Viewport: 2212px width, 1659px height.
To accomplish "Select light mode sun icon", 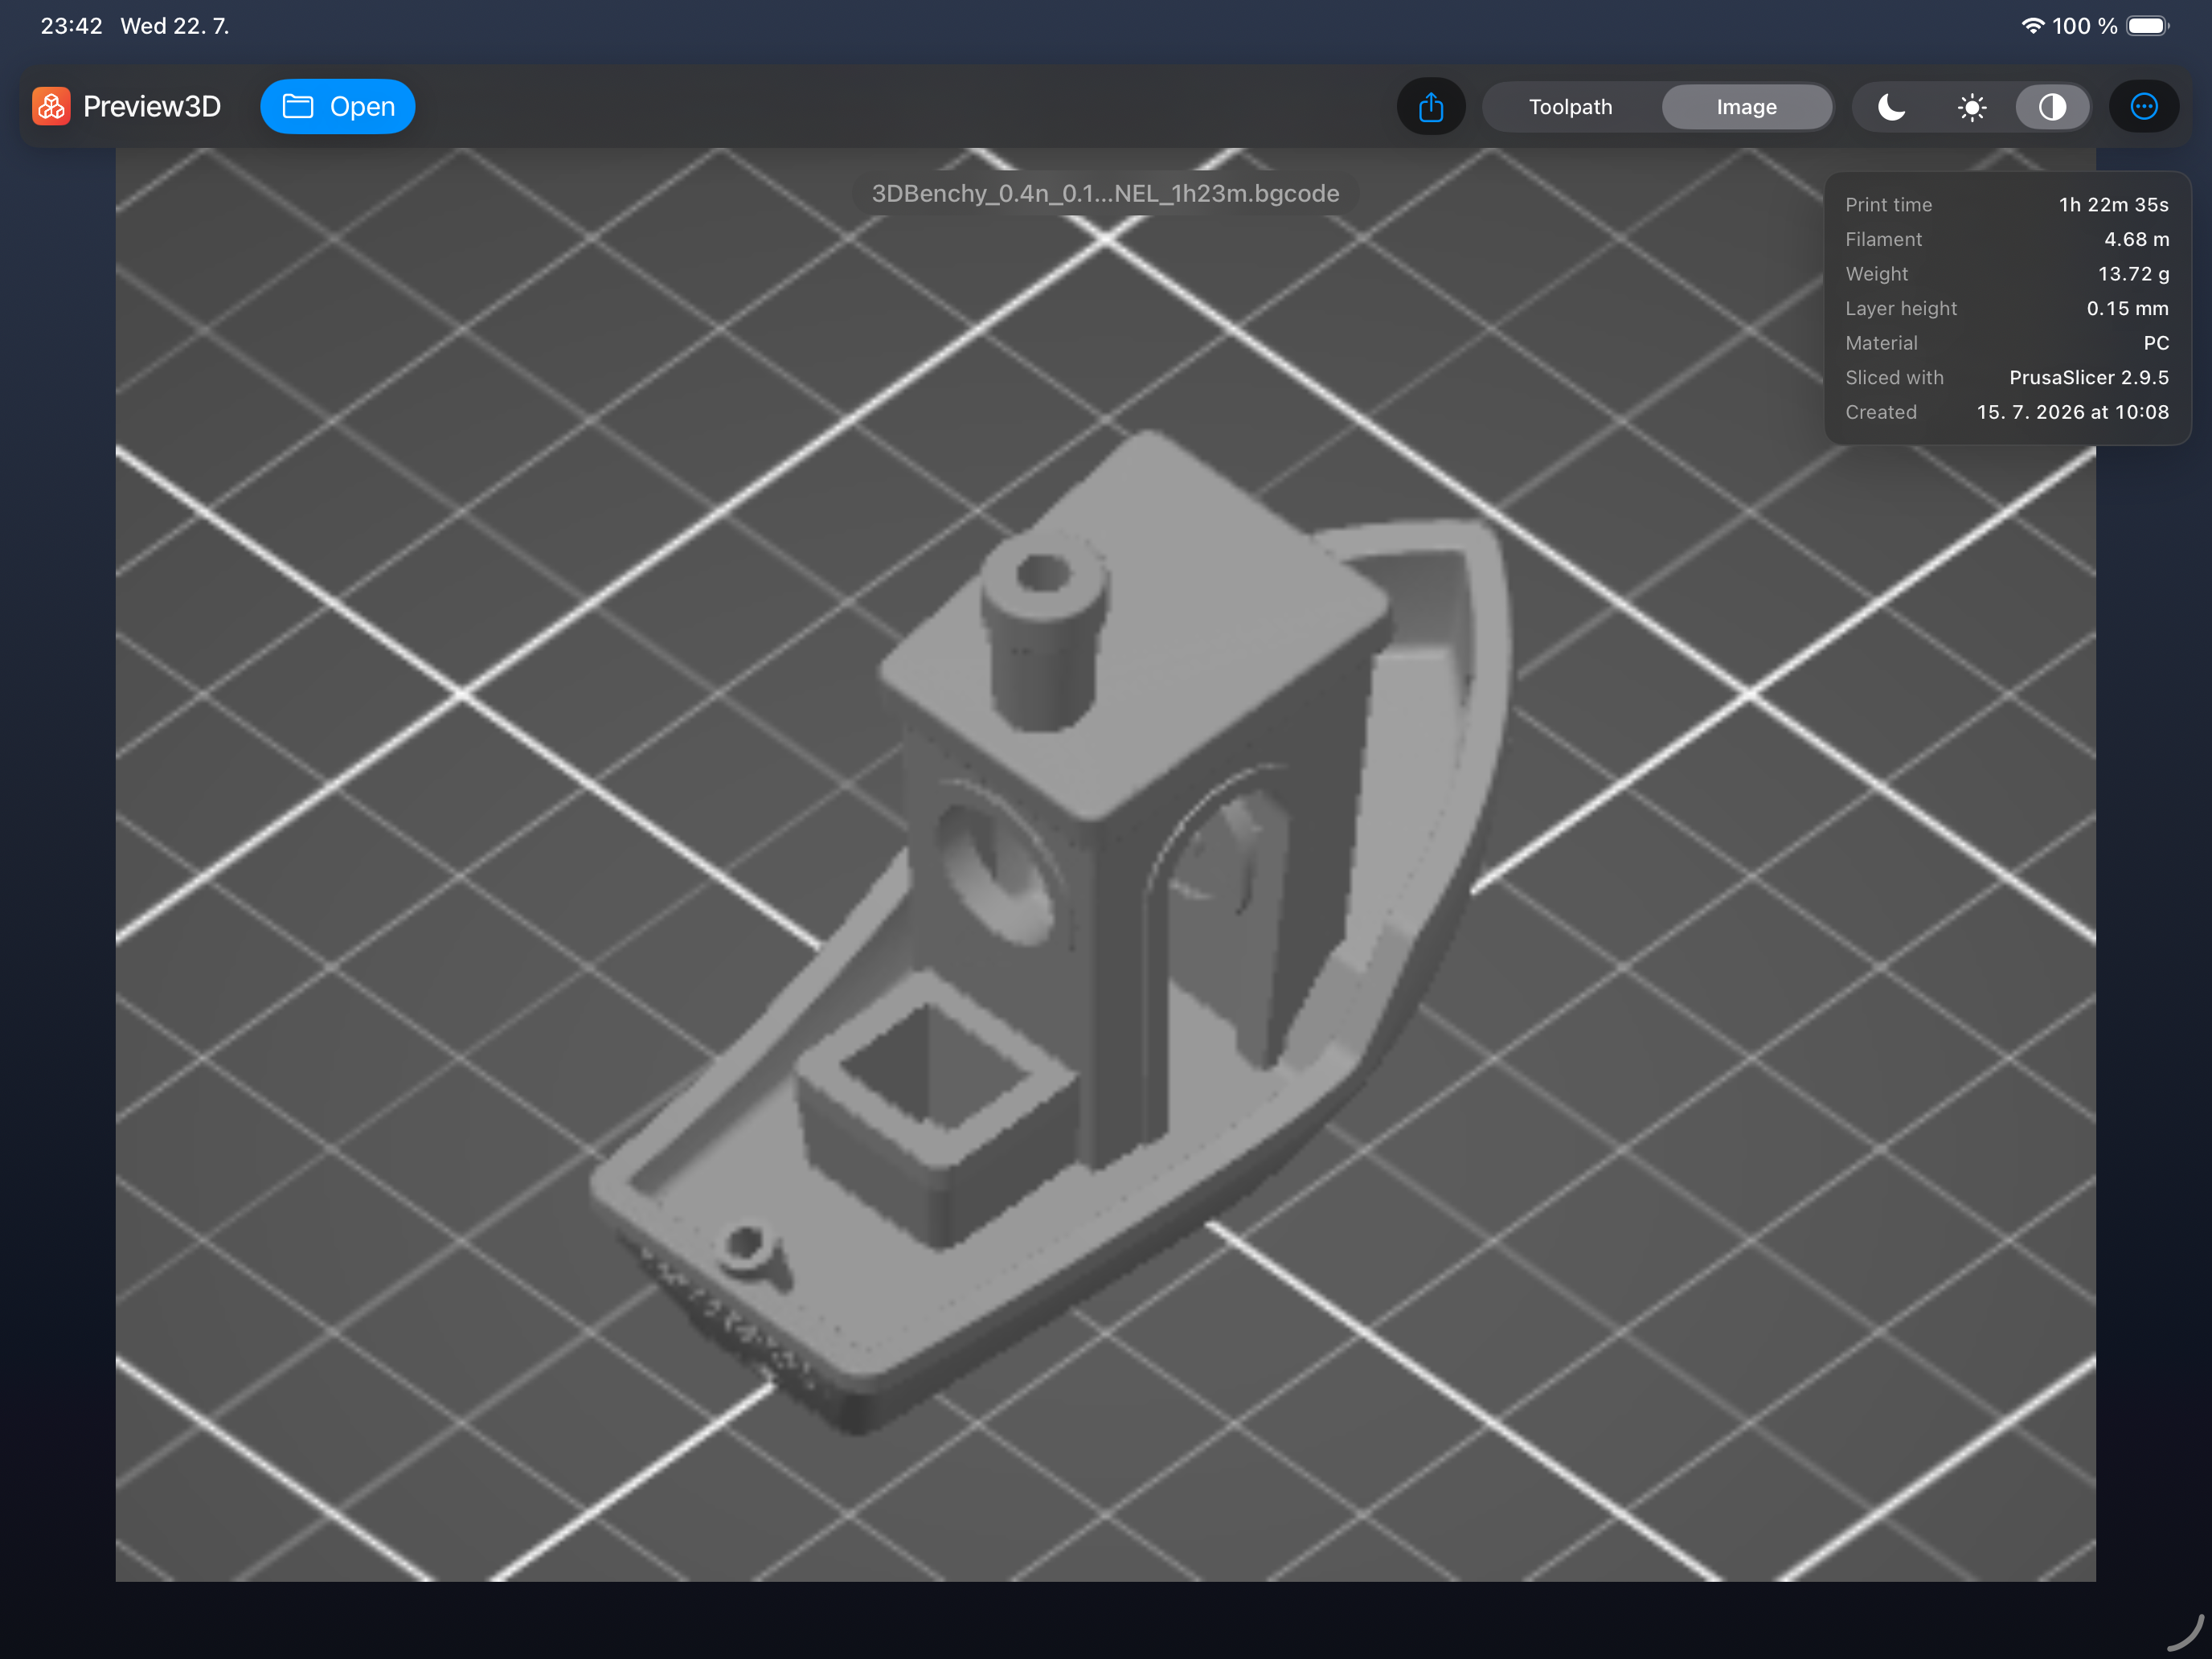I will click(x=1971, y=107).
